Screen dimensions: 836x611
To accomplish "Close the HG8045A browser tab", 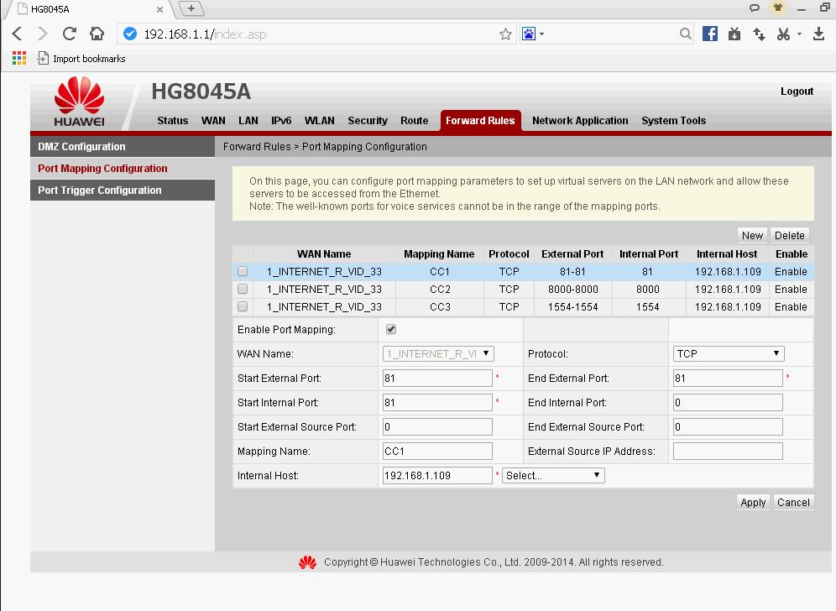I will point(159,9).
